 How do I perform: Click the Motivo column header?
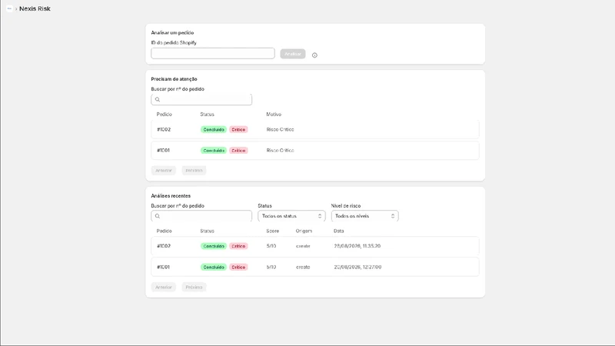coord(274,115)
